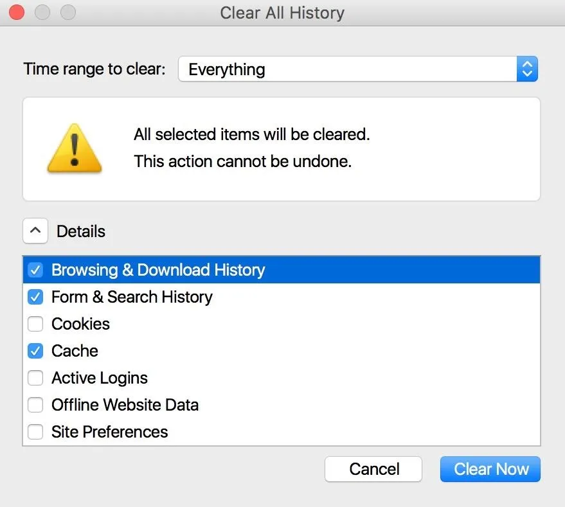Image resolution: width=565 pixels, height=507 pixels.
Task: Click the gray zoom window button
Action: tap(67, 12)
